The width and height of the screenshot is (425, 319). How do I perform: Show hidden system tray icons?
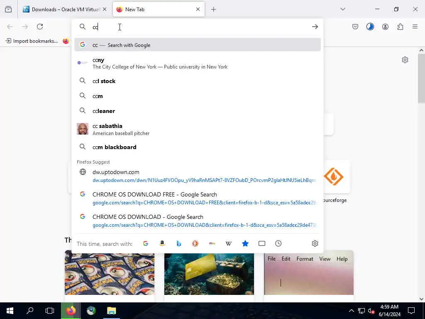tap(351, 311)
